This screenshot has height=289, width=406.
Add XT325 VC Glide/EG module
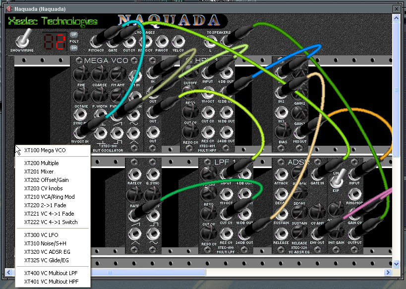coord(46,260)
